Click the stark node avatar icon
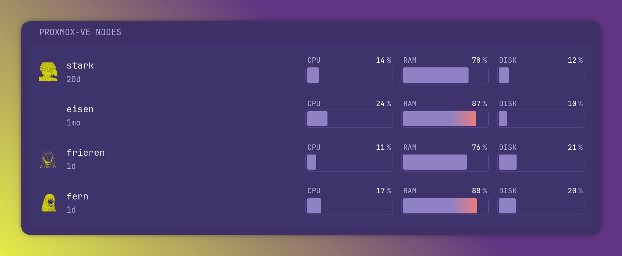The width and height of the screenshot is (622, 256). click(x=48, y=72)
